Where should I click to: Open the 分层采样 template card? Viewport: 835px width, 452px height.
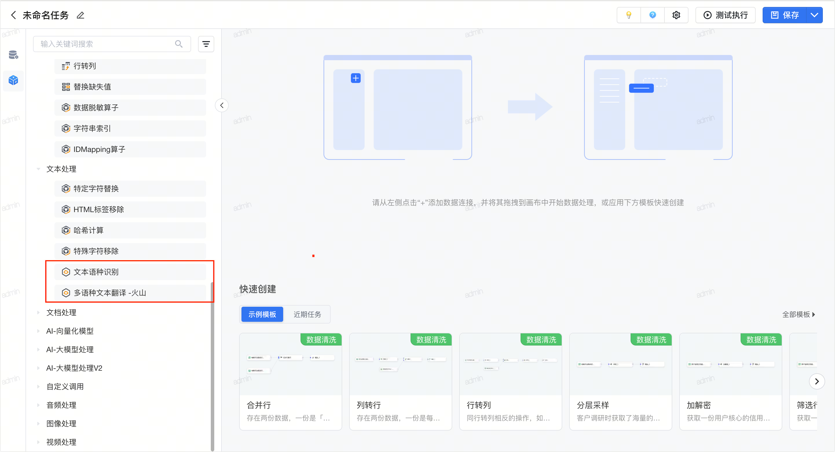point(620,381)
